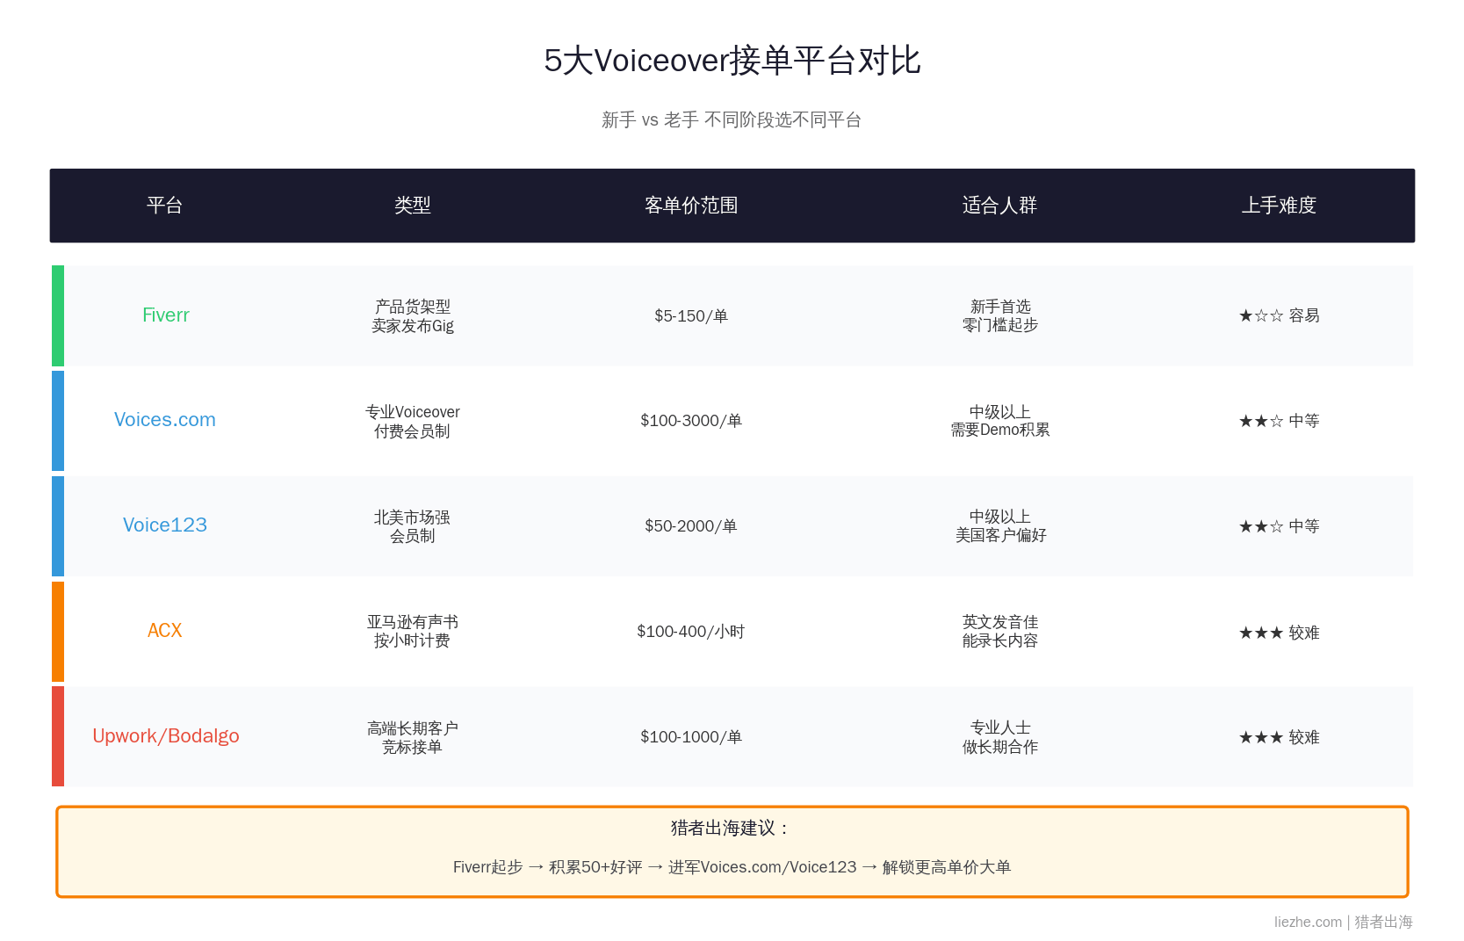Image resolution: width=1464 pixels, height=941 pixels.
Task: Click the $5-150/单 price cell
Action: click(x=691, y=315)
